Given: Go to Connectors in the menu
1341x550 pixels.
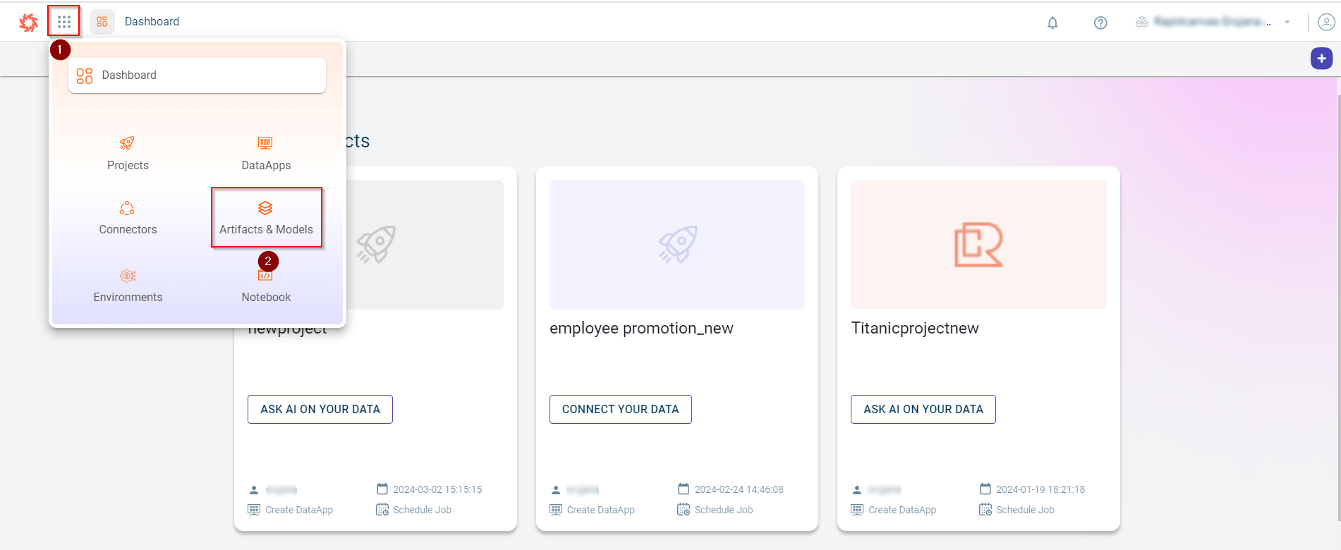Looking at the screenshot, I should click(x=128, y=218).
